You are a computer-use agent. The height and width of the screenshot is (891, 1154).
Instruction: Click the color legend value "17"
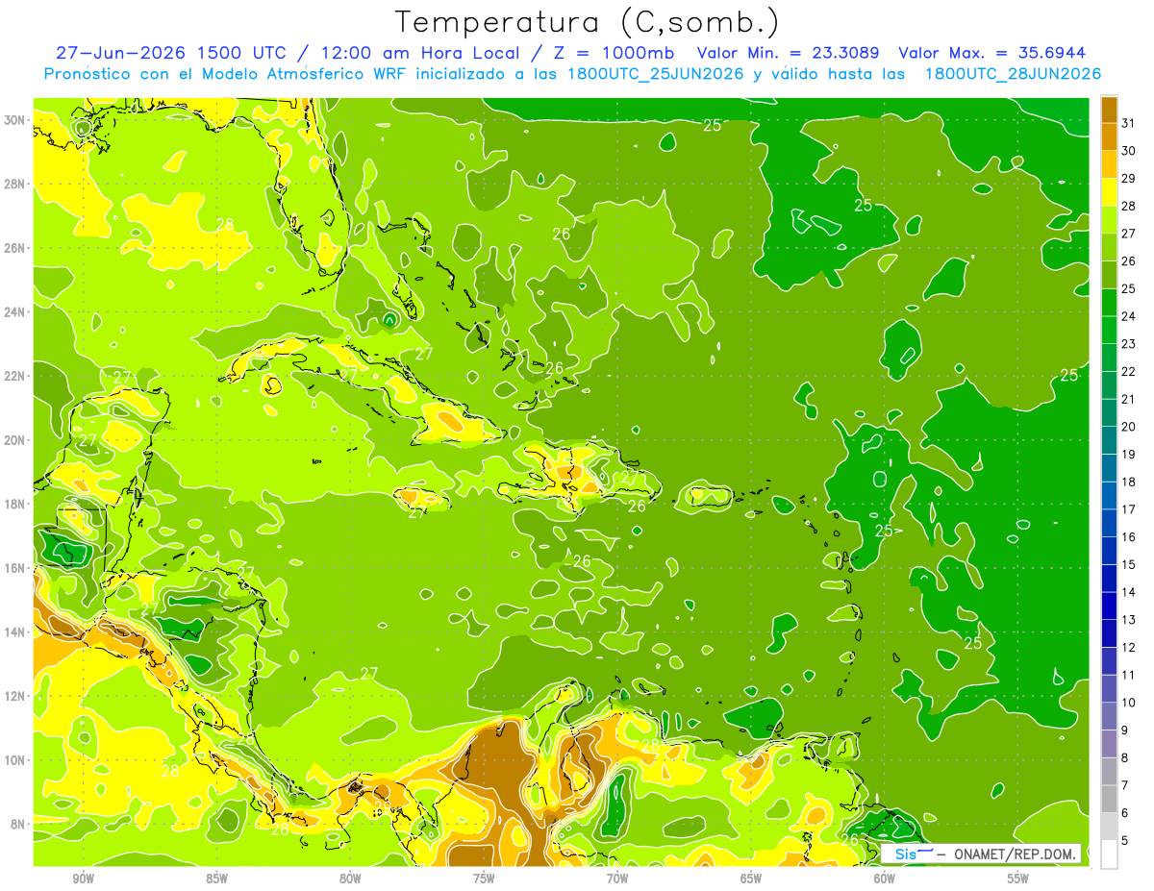tap(1129, 509)
